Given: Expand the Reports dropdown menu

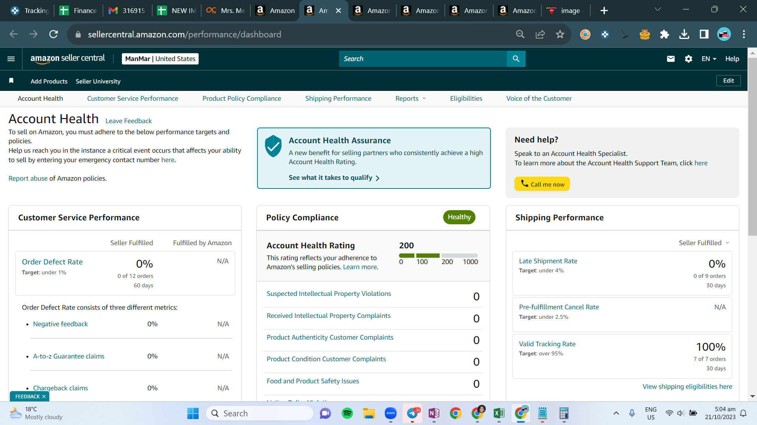Looking at the screenshot, I should 410,98.
